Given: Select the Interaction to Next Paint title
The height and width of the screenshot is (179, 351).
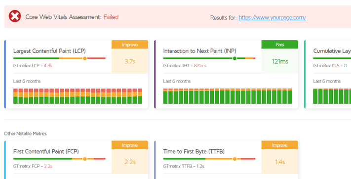Looking at the screenshot, I should [199, 51].
